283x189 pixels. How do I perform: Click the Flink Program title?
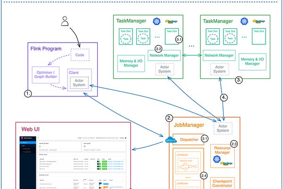point(46,49)
